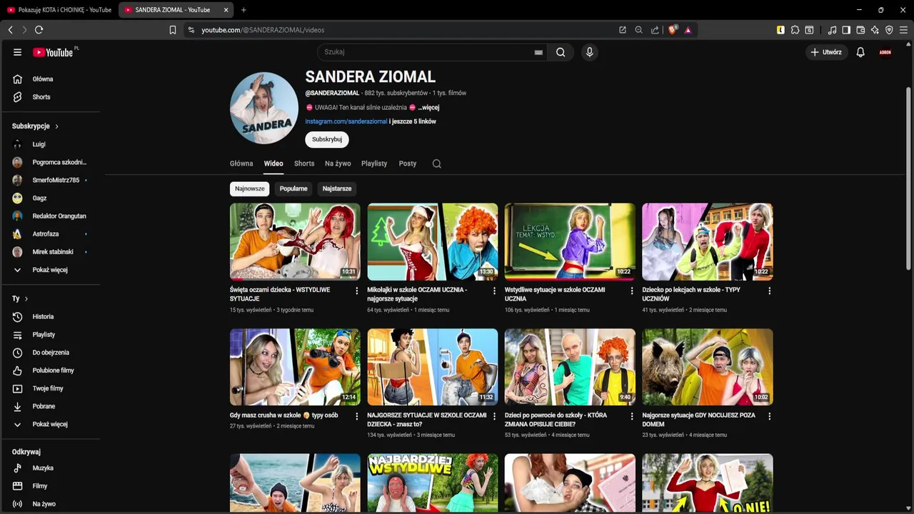Screen dimensions: 914x514
Task: Switch to the Główna channel tab
Action: coord(241,163)
